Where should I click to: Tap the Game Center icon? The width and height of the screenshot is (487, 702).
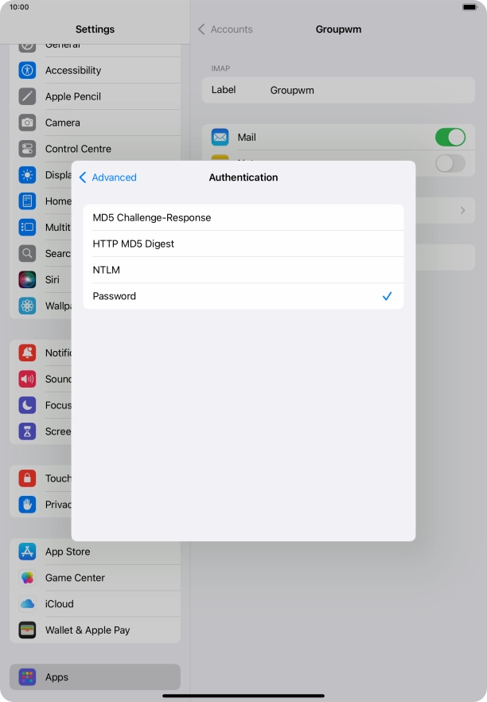(28, 578)
